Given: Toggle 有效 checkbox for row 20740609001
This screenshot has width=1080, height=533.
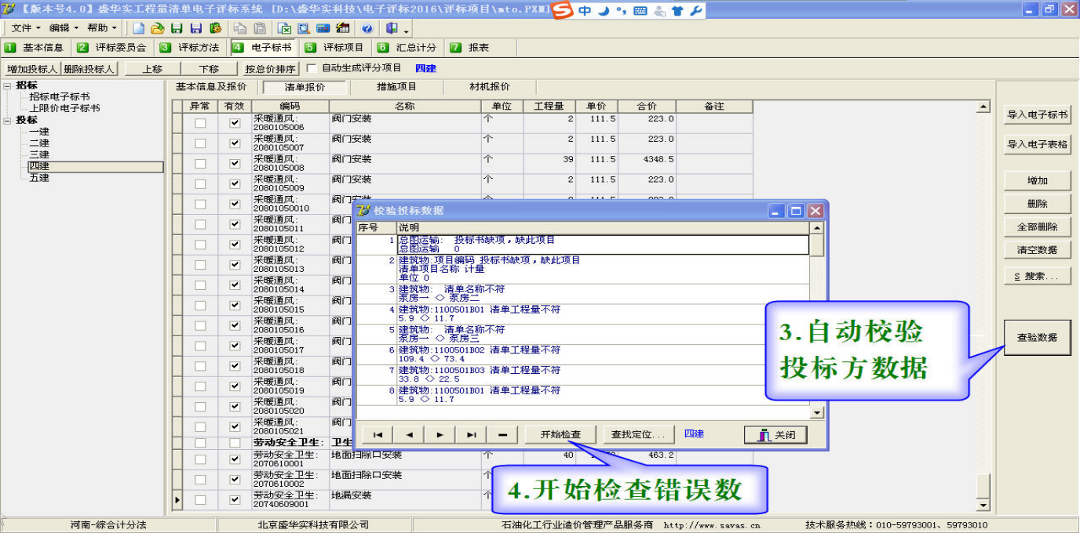Looking at the screenshot, I should [234, 499].
